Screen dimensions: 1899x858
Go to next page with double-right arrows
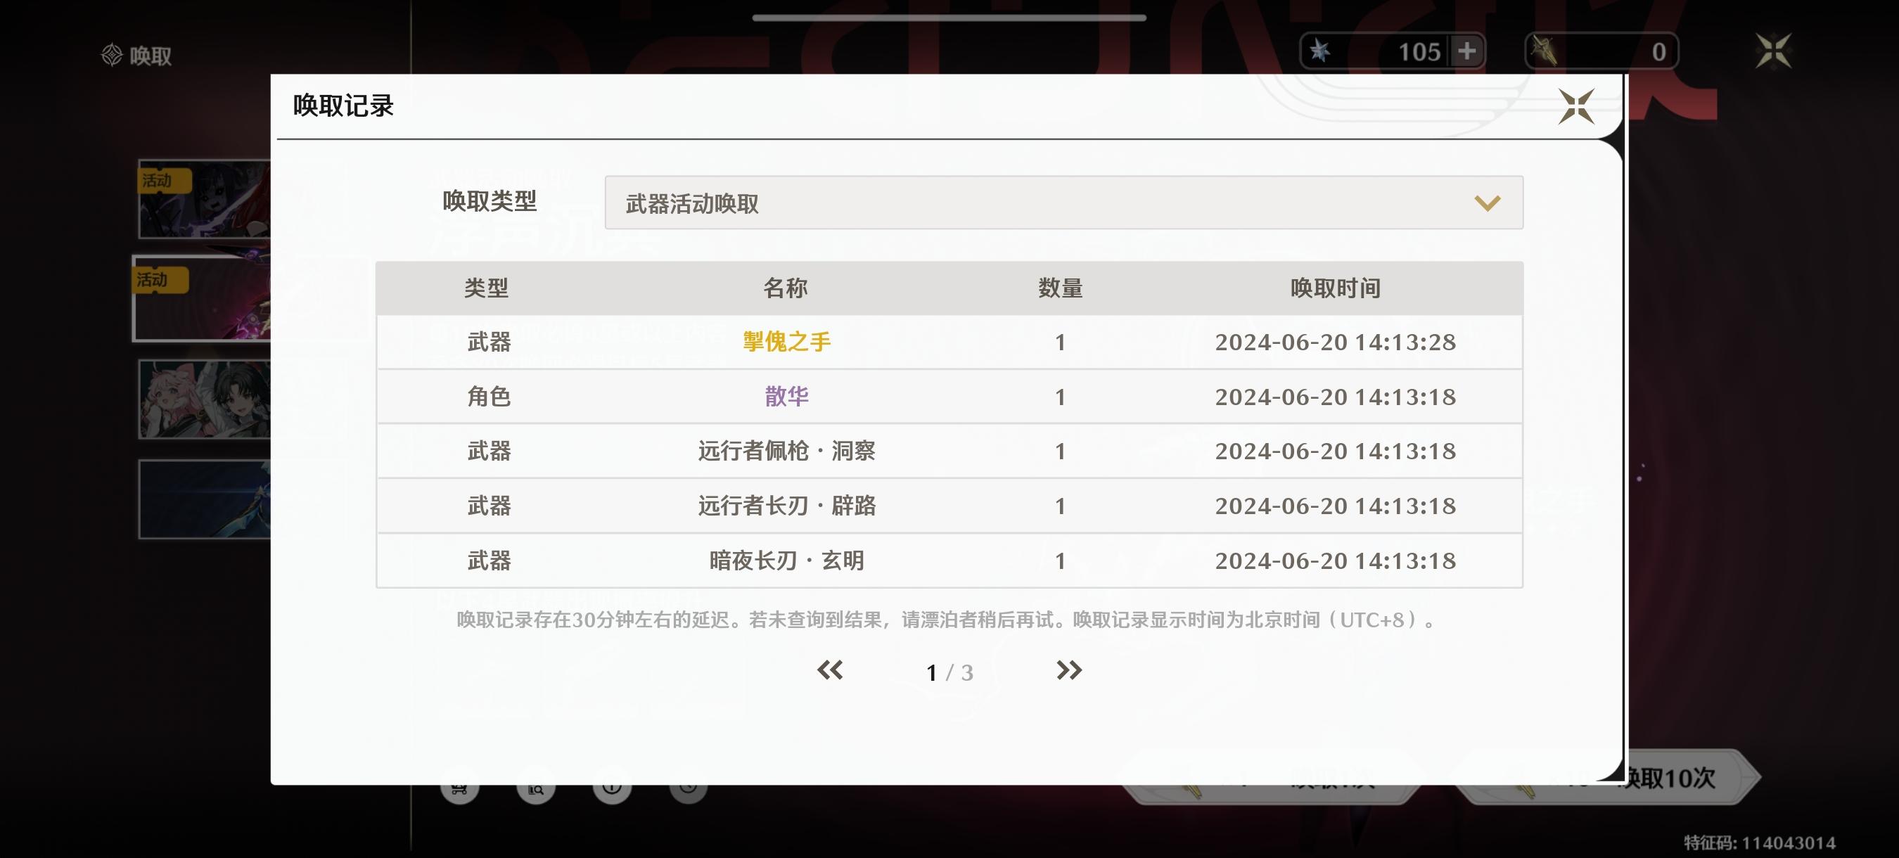(x=1068, y=670)
